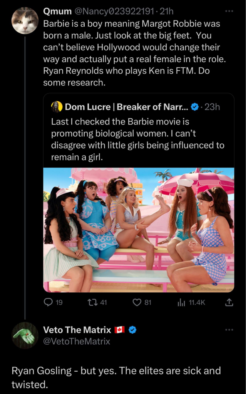Image resolution: width=246 pixels, height=394 pixels.
Task: Open the Barbie movie image
Action: pos(139,230)
